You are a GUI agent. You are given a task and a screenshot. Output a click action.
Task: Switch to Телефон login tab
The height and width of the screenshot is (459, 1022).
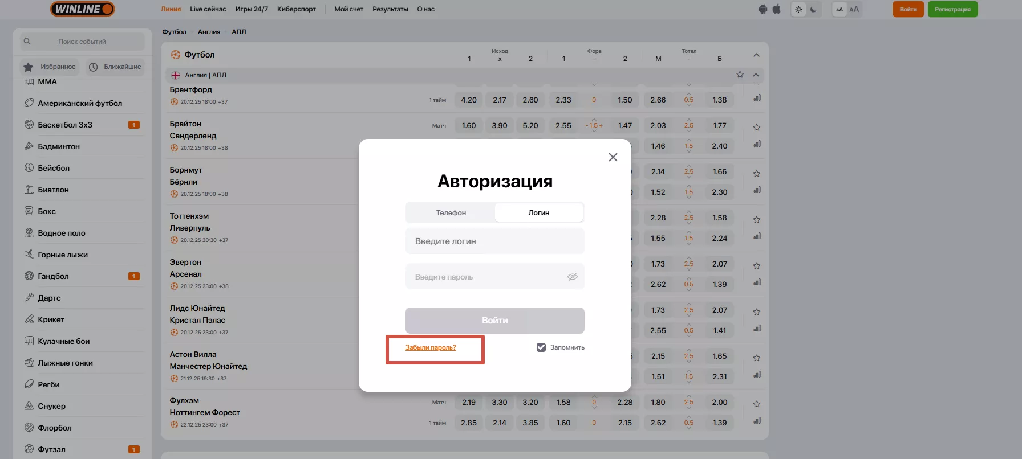coord(451,212)
